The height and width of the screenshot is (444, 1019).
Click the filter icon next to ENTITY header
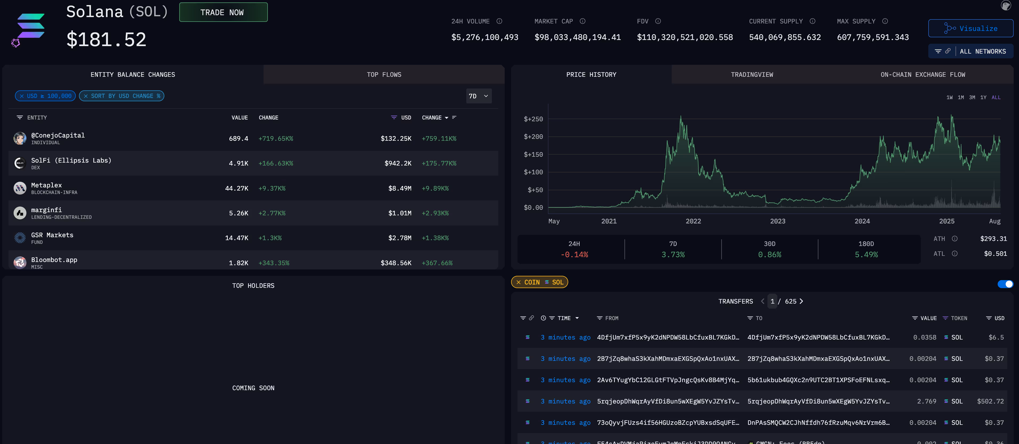(20, 118)
